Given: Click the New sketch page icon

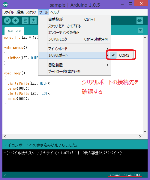Looking at the screenshot, I should [x=25, y=21].
